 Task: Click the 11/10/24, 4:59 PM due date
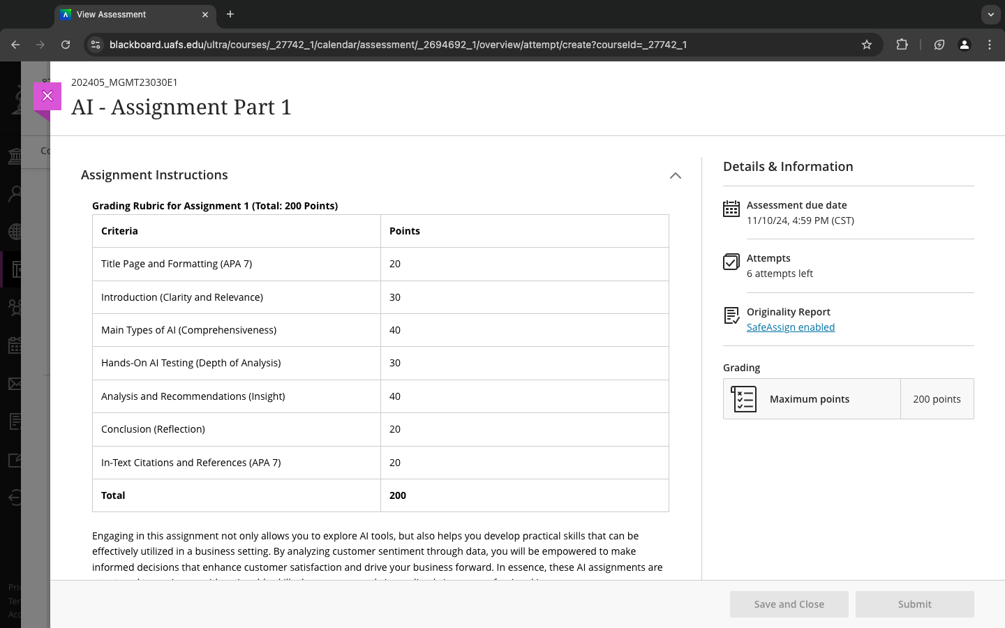(x=801, y=220)
